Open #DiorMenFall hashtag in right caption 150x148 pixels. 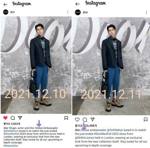tap(103, 134)
